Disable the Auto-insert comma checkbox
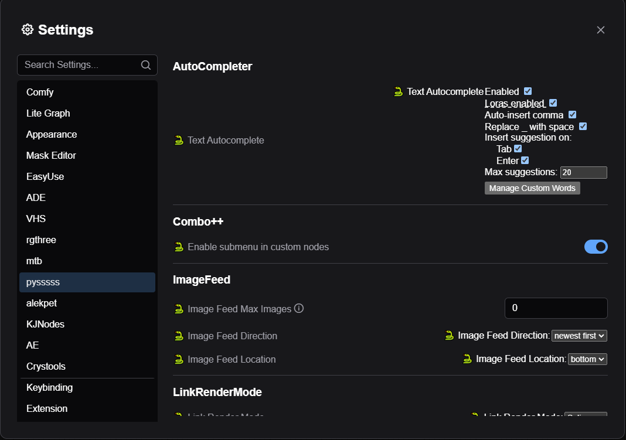 point(572,115)
